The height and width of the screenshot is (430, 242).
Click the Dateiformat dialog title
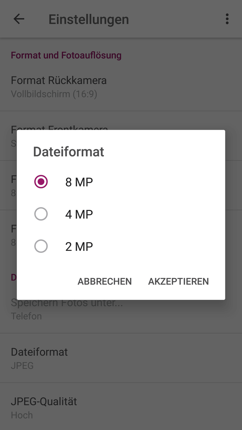pos(68,152)
